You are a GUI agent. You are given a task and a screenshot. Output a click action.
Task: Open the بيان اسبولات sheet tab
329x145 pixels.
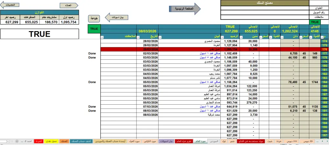coord(166,141)
